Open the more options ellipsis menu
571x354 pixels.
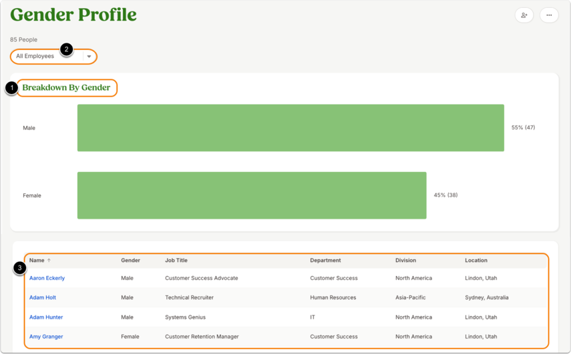(x=549, y=15)
